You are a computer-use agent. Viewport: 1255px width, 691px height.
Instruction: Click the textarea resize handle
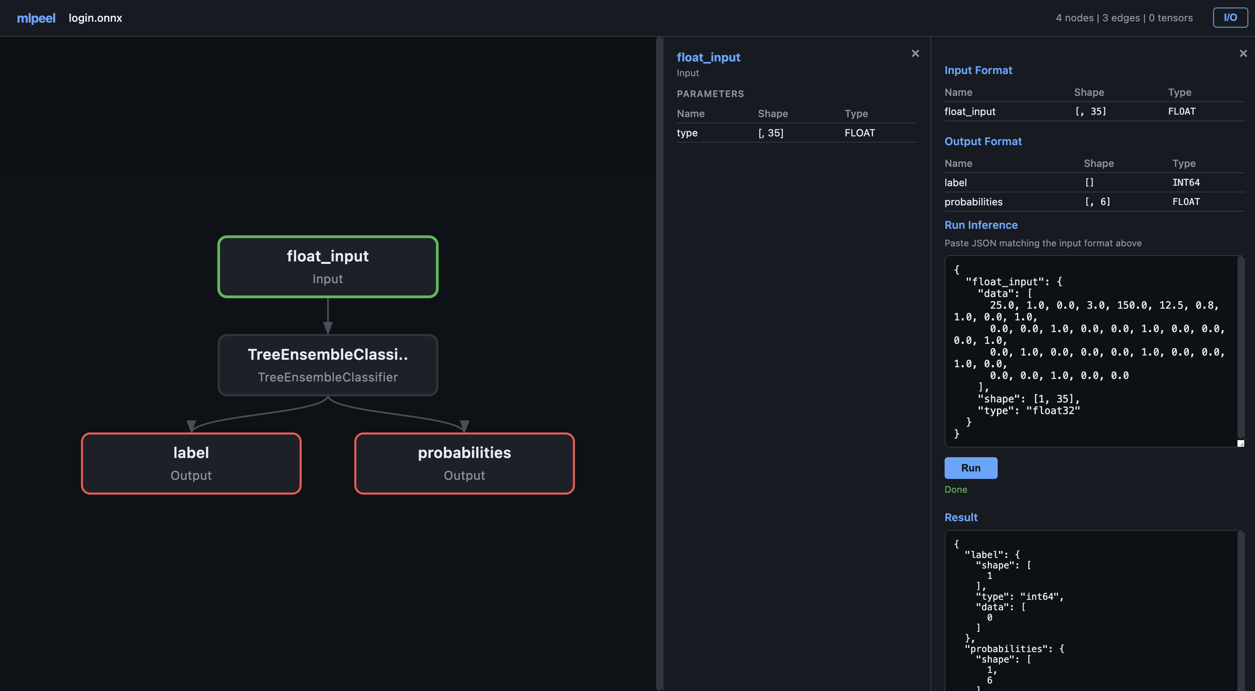[x=1241, y=444]
